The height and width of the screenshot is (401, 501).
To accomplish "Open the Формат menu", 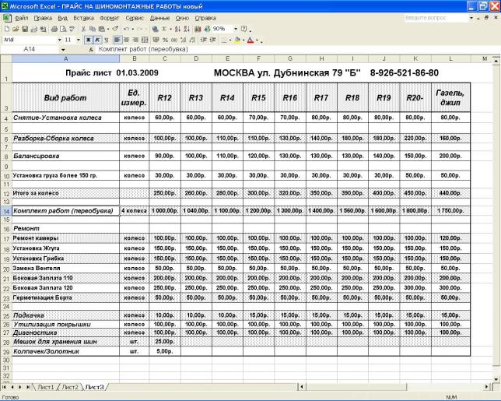I will pos(109,18).
